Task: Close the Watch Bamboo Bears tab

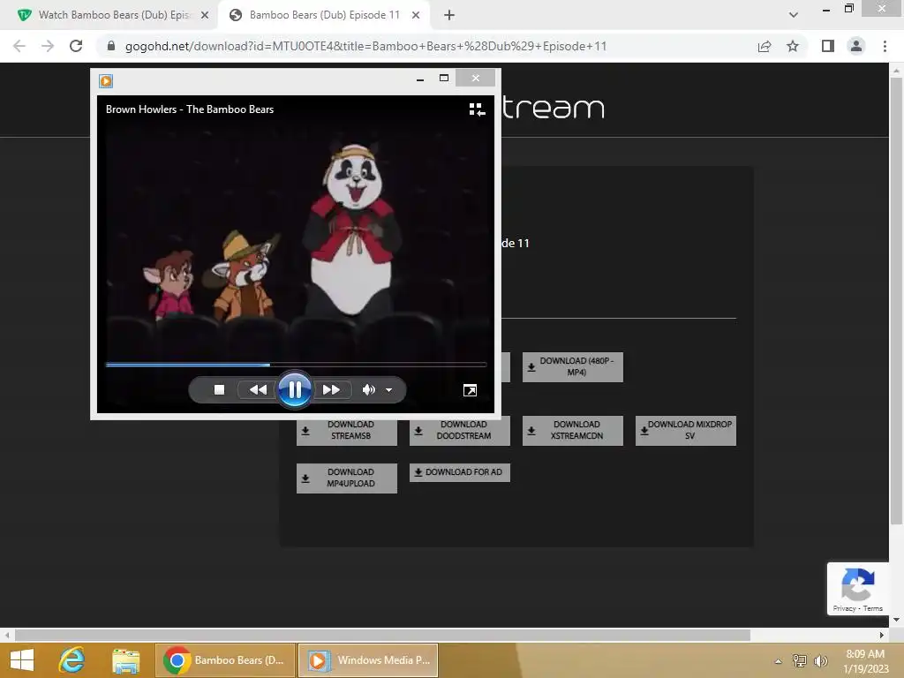Action: (205, 16)
